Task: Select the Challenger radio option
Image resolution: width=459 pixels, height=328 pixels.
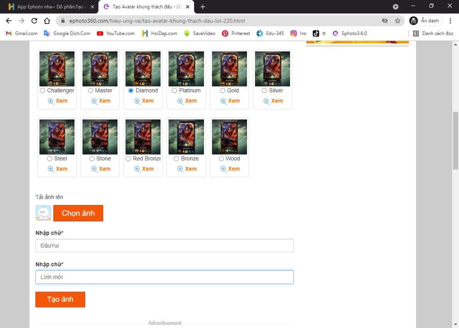Action: [x=43, y=91]
